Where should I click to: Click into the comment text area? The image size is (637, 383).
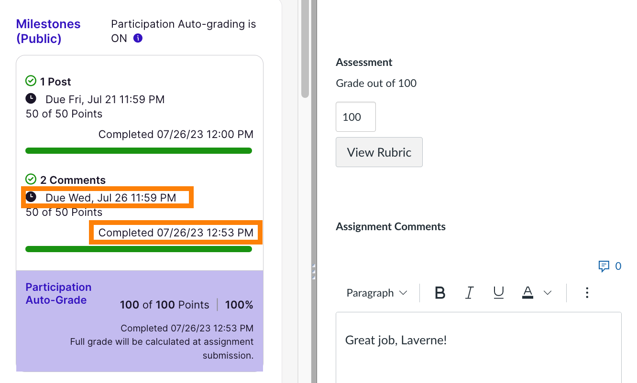tap(478, 353)
